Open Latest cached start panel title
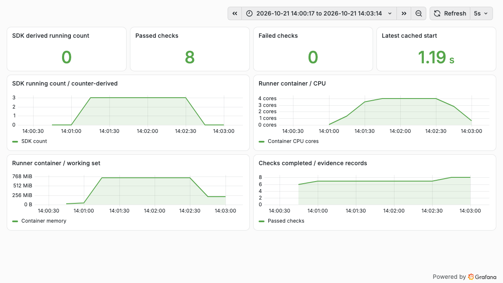Image resolution: width=503 pixels, height=283 pixels. (x=410, y=36)
